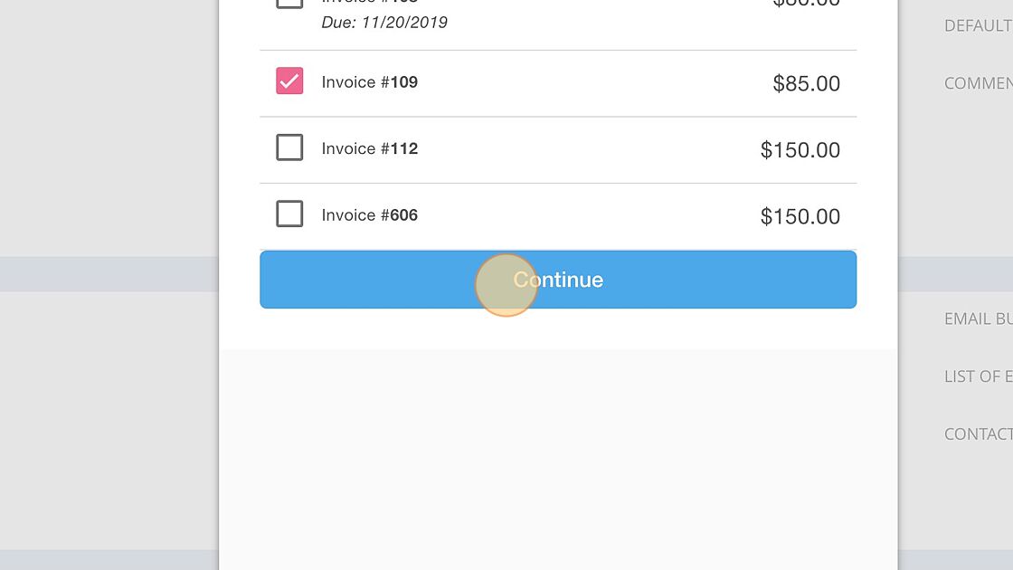
Task: Open the LIST OF E... sidebar item
Action: pos(978,376)
